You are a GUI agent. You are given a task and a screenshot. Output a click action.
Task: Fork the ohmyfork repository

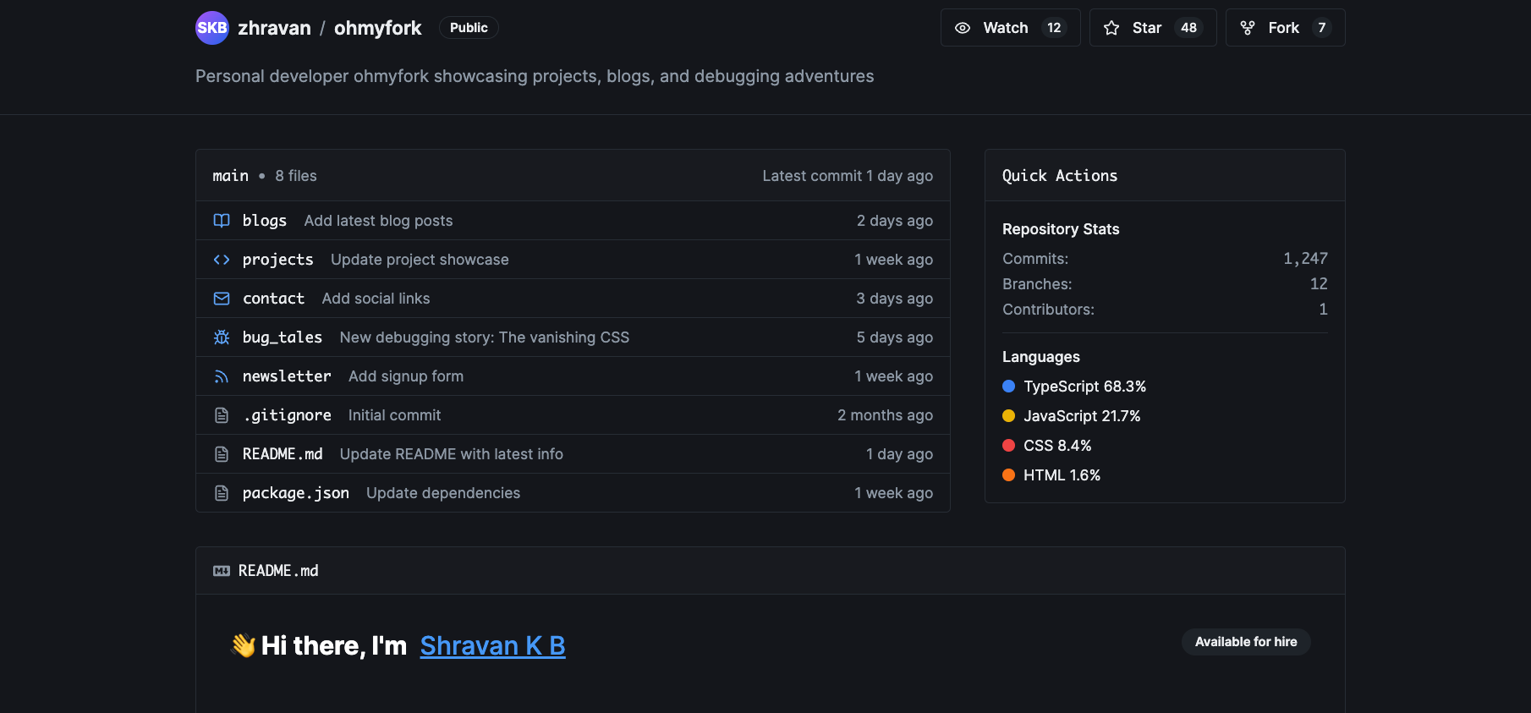click(1284, 28)
